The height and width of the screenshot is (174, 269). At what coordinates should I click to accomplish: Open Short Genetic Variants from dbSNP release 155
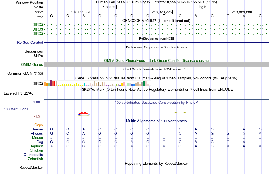point(156,69)
